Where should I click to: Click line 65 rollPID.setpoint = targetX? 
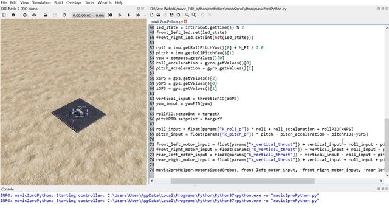point(188,114)
